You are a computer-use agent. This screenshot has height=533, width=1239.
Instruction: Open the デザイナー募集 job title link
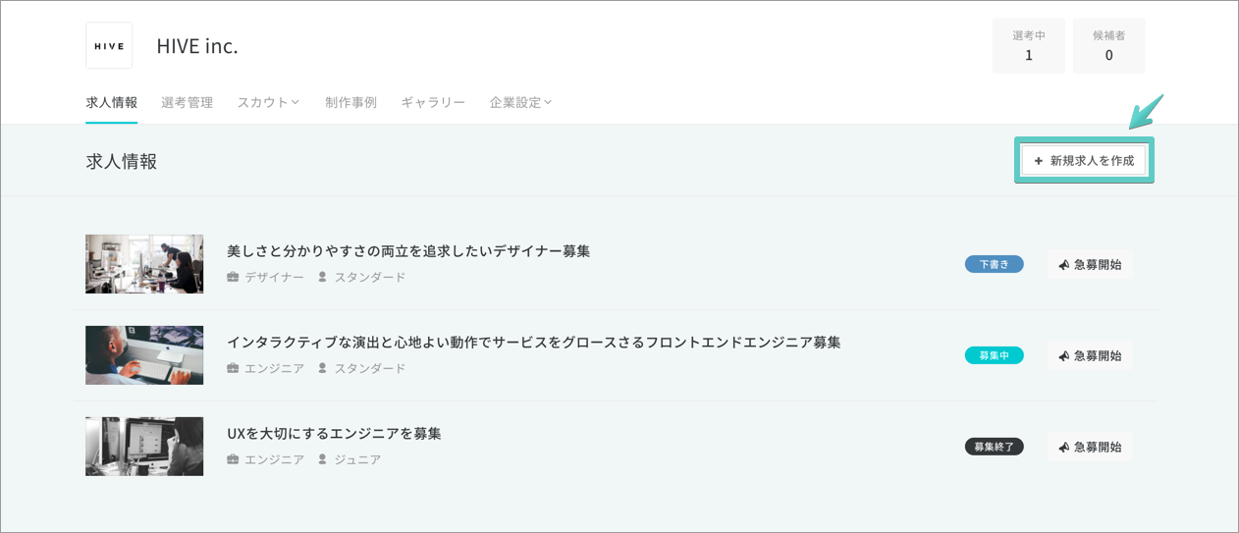408,251
